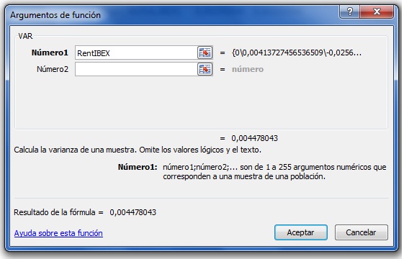
Task: Click the Resultado de la fórmula value 0,004478043
Action: click(x=133, y=212)
